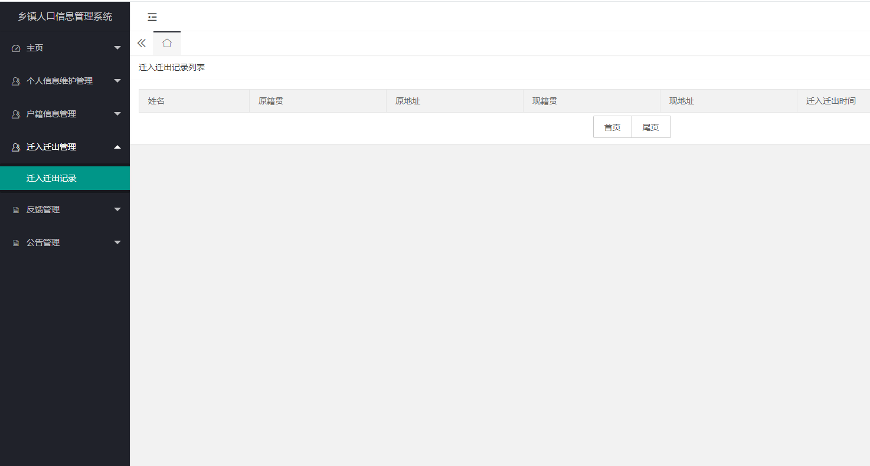Expand the 户籍信息管理 dropdown arrow
870x466 pixels.
coord(117,114)
